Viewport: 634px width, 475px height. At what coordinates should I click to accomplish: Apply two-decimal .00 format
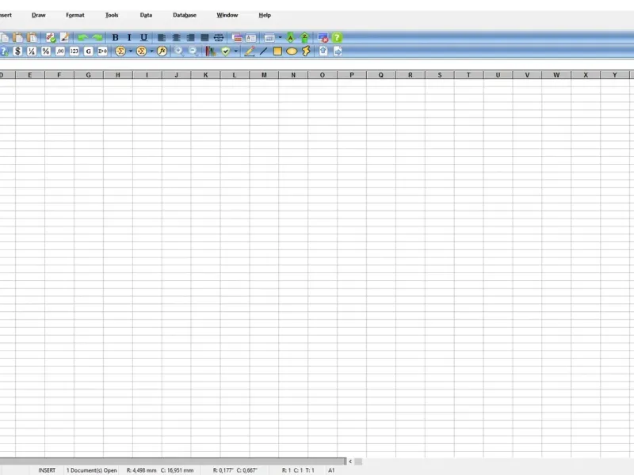tap(60, 51)
